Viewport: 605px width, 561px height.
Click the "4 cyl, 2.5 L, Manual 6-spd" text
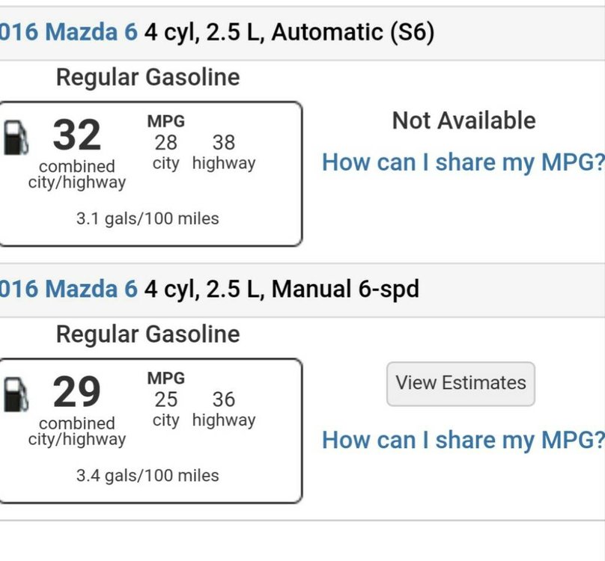(x=282, y=289)
